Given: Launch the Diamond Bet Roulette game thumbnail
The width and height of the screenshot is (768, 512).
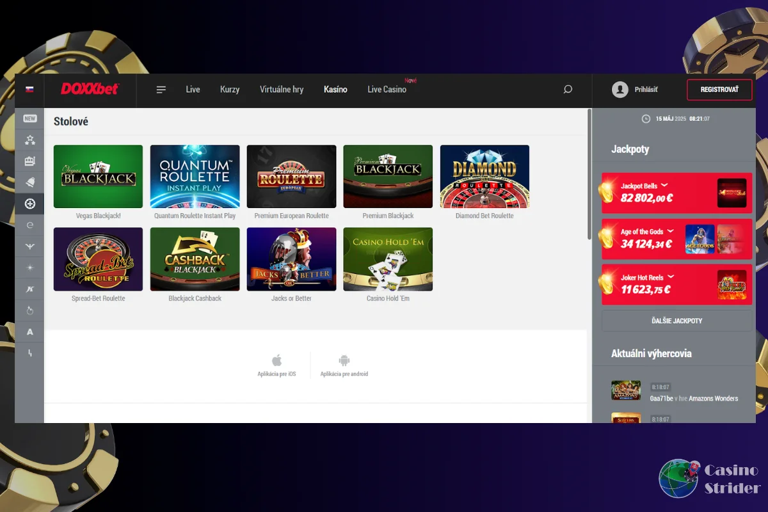Looking at the screenshot, I should click(484, 177).
